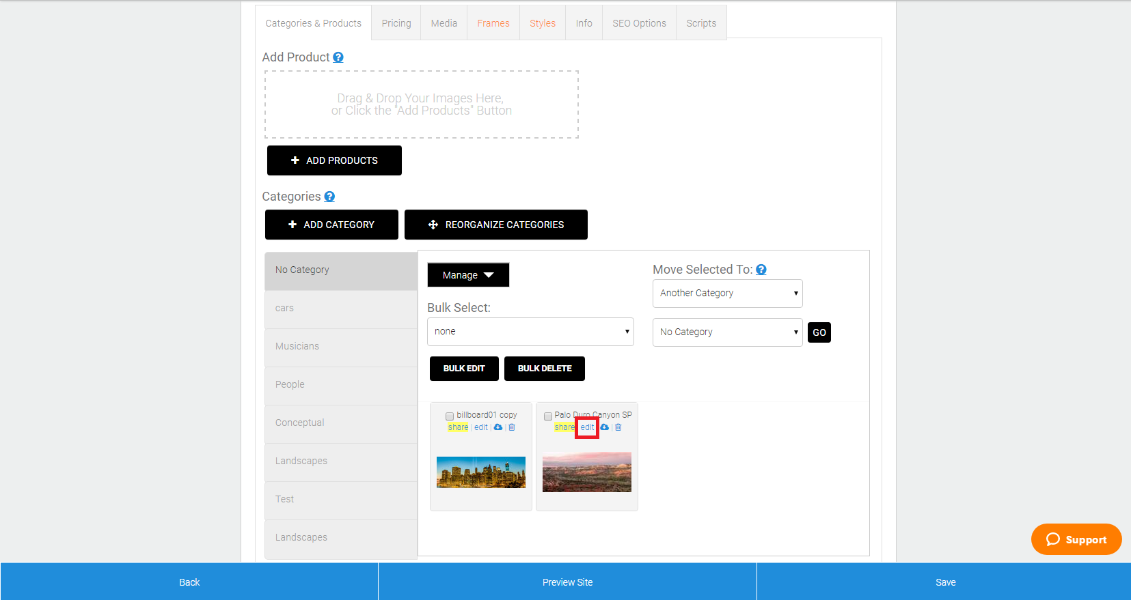Delete billboard01 copy using its trash icon

512,427
